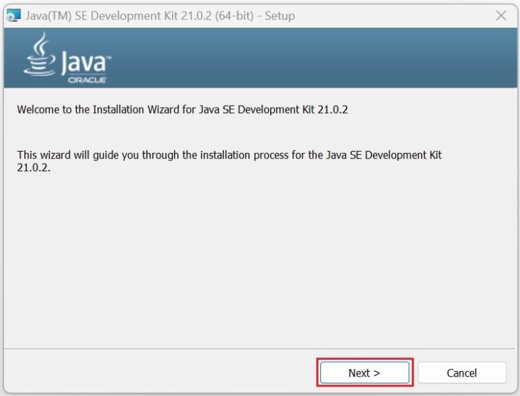Click the Java wordmark in the banner

(x=85, y=63)
